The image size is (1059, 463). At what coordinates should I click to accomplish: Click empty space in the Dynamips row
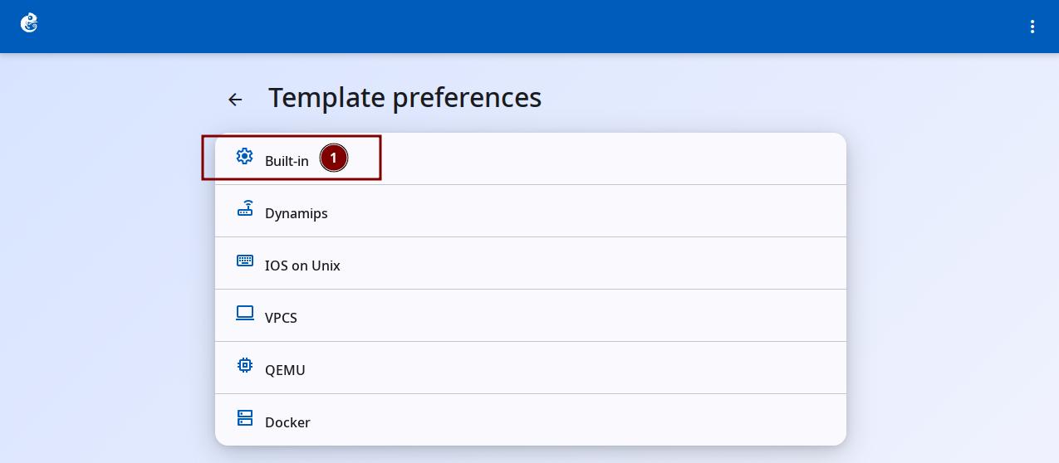(x=581, y=212)
